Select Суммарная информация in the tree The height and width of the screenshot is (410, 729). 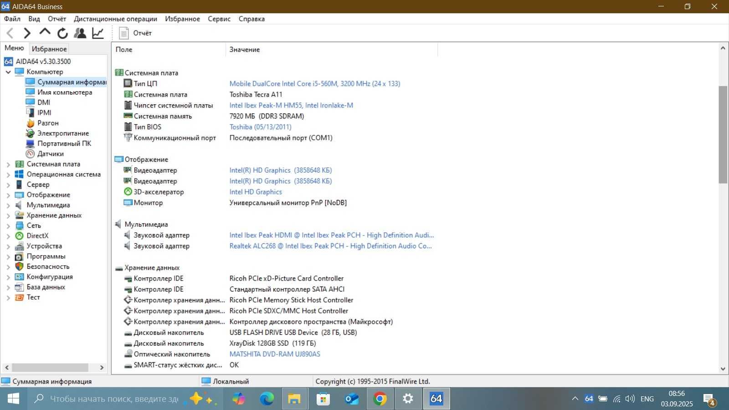[66, 82]
